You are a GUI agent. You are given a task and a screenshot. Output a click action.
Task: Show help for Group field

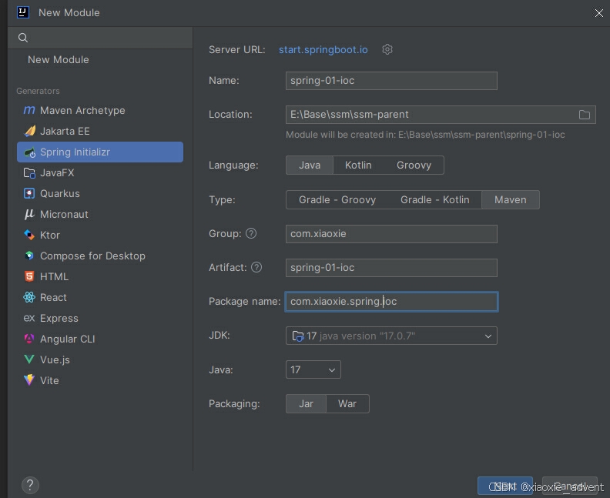coord(251,233)
